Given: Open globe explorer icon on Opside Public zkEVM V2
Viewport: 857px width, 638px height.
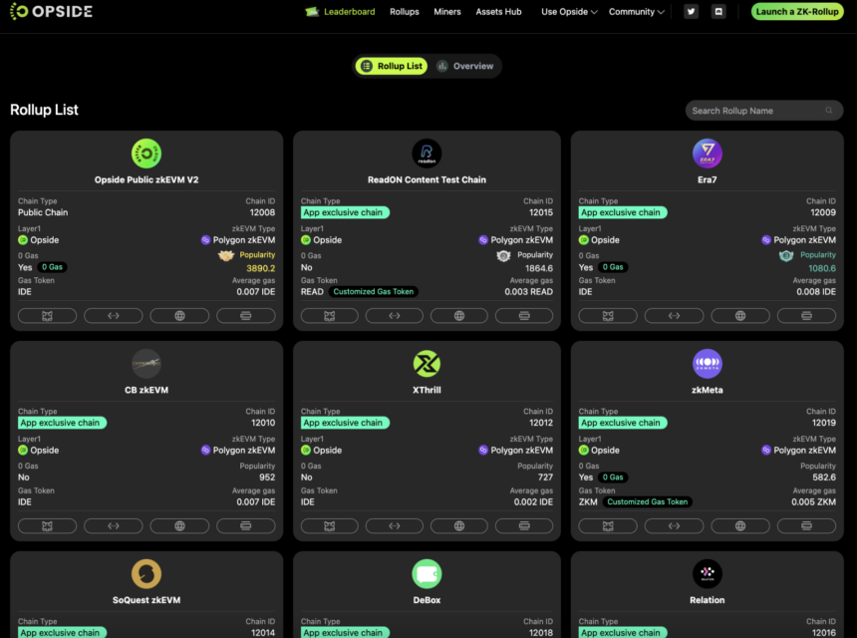Looking at the screenshot, I should click(x=179, y=315).
